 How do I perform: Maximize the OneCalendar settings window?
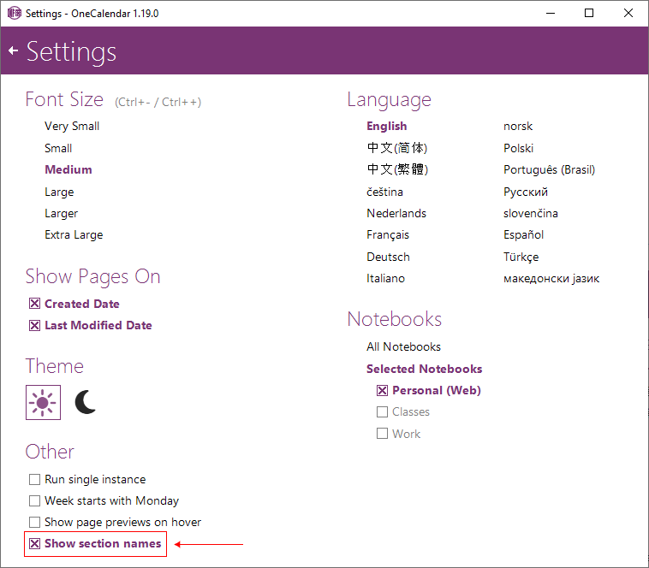pos(589,13)
